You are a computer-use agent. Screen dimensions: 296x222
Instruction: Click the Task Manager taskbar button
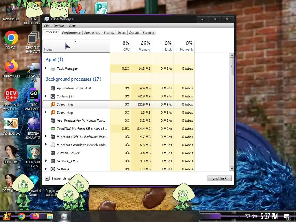pyautogui.click(x=64, y=216)
